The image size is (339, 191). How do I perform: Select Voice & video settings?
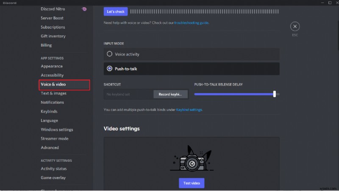click(x=64, y=85)
